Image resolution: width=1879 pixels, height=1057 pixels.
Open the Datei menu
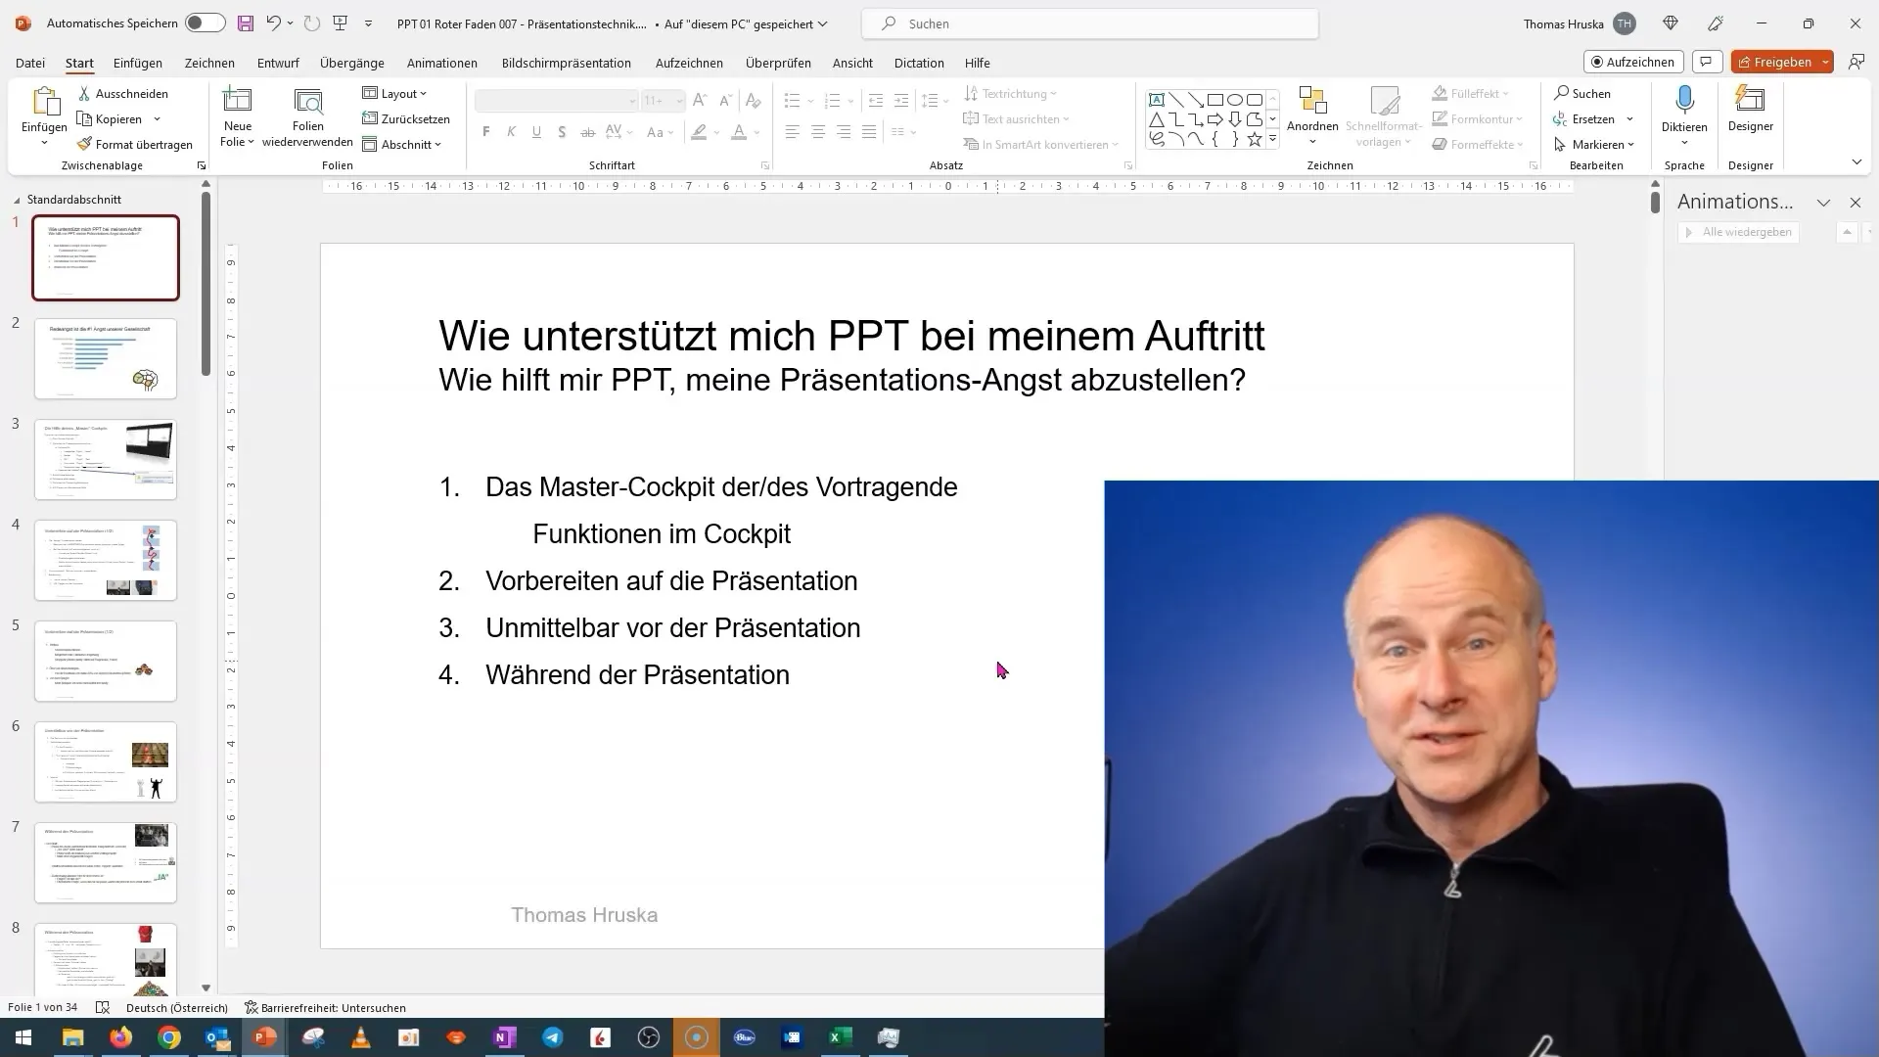30,63
